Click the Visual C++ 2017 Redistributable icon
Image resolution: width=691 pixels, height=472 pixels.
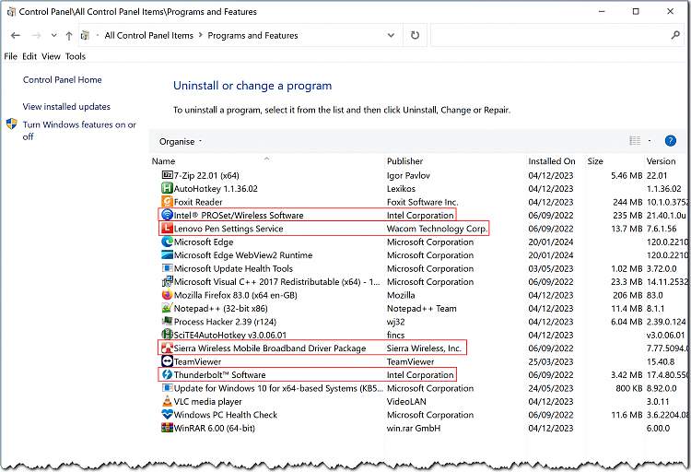point(167,281)
